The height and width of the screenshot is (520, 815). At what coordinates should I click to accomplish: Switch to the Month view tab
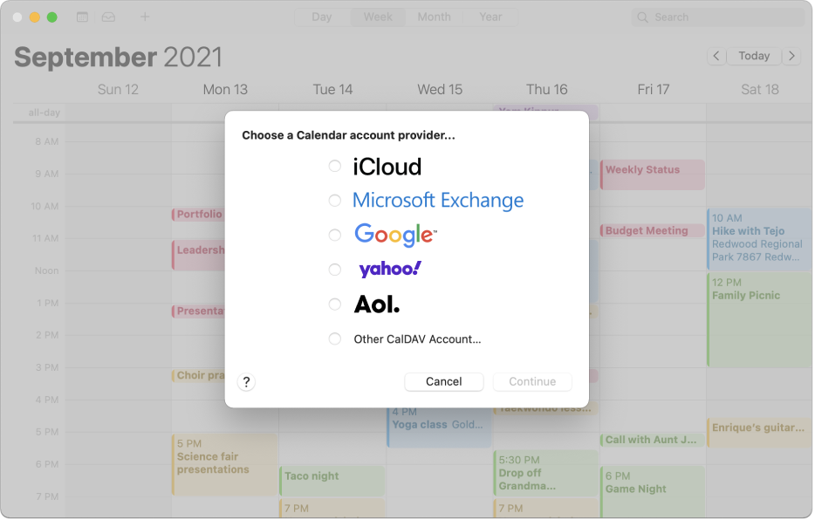coord(434,17)
